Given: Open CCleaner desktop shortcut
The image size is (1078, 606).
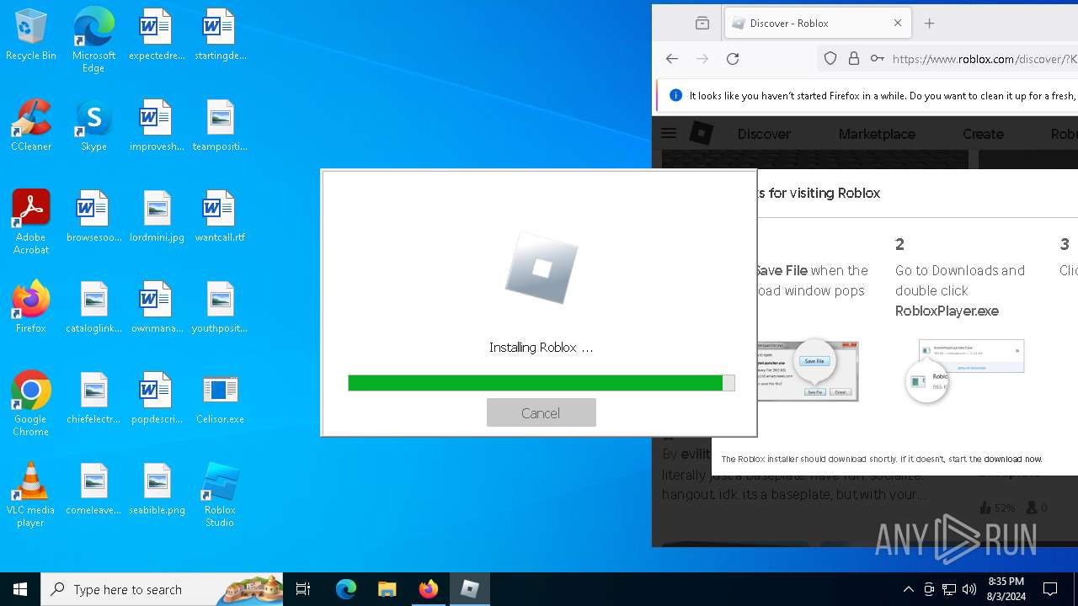Looking at the screenshot, I should coord(31,125).
